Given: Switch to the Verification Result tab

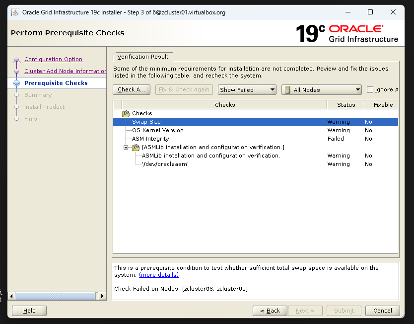Looking at the screenshot, I should click(143, 57).
